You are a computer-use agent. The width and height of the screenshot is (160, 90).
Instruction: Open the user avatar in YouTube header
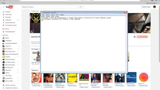154,7
